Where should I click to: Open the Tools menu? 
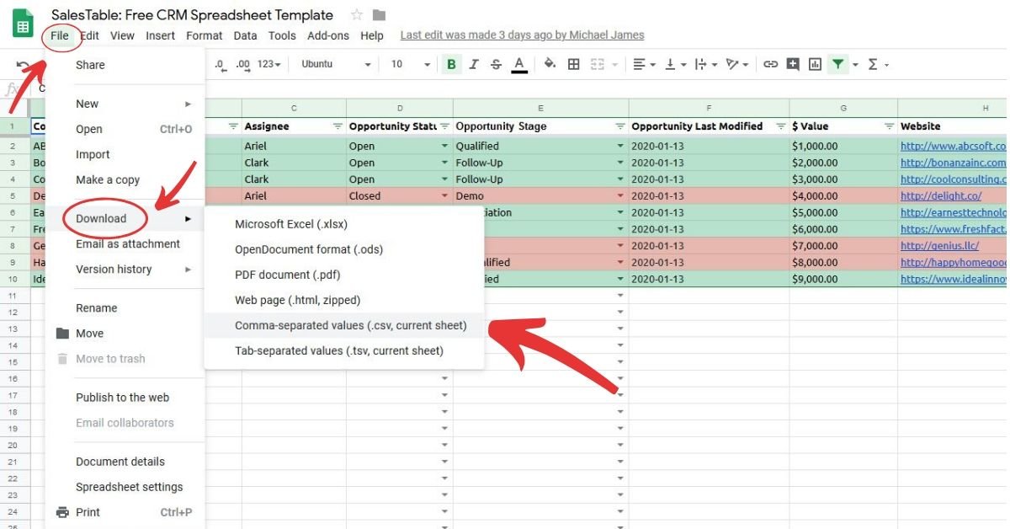282,35
